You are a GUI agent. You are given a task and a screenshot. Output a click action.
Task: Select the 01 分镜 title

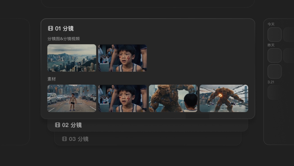click(64, 28)
